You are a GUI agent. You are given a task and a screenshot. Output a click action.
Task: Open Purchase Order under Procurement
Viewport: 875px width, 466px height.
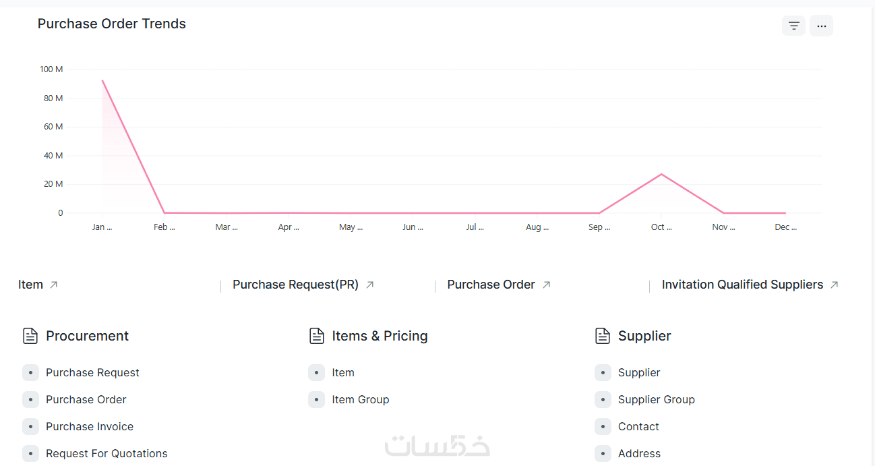pos(86,399)
